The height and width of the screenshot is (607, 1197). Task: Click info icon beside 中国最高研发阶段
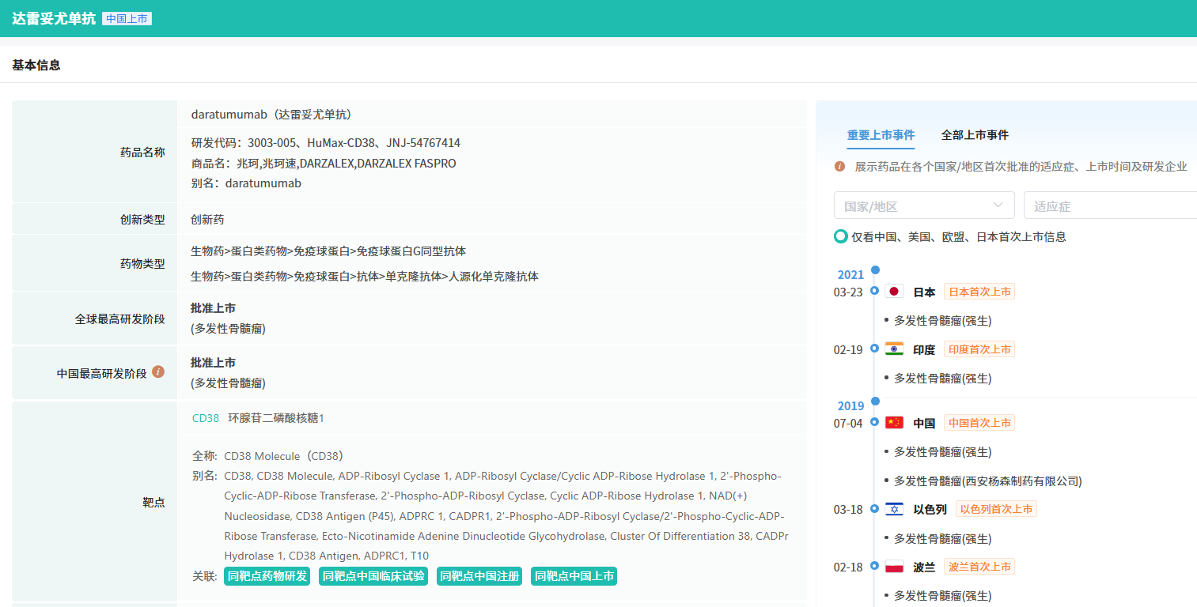click(x=158, y=371)
